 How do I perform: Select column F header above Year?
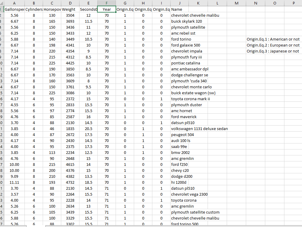click(x=106, y=3)
